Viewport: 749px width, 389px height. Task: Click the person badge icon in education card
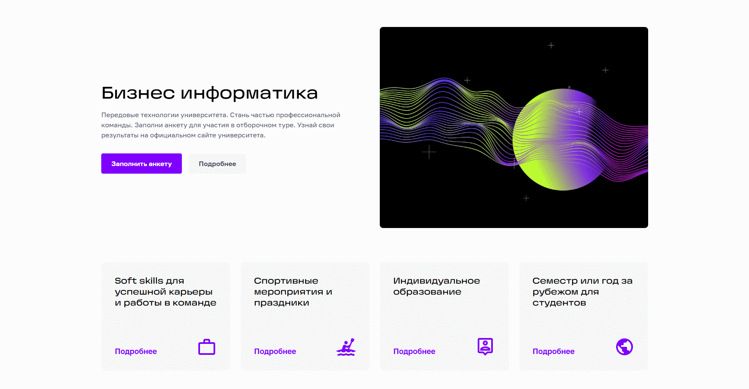pyautogui.click(x=485, y=346)
